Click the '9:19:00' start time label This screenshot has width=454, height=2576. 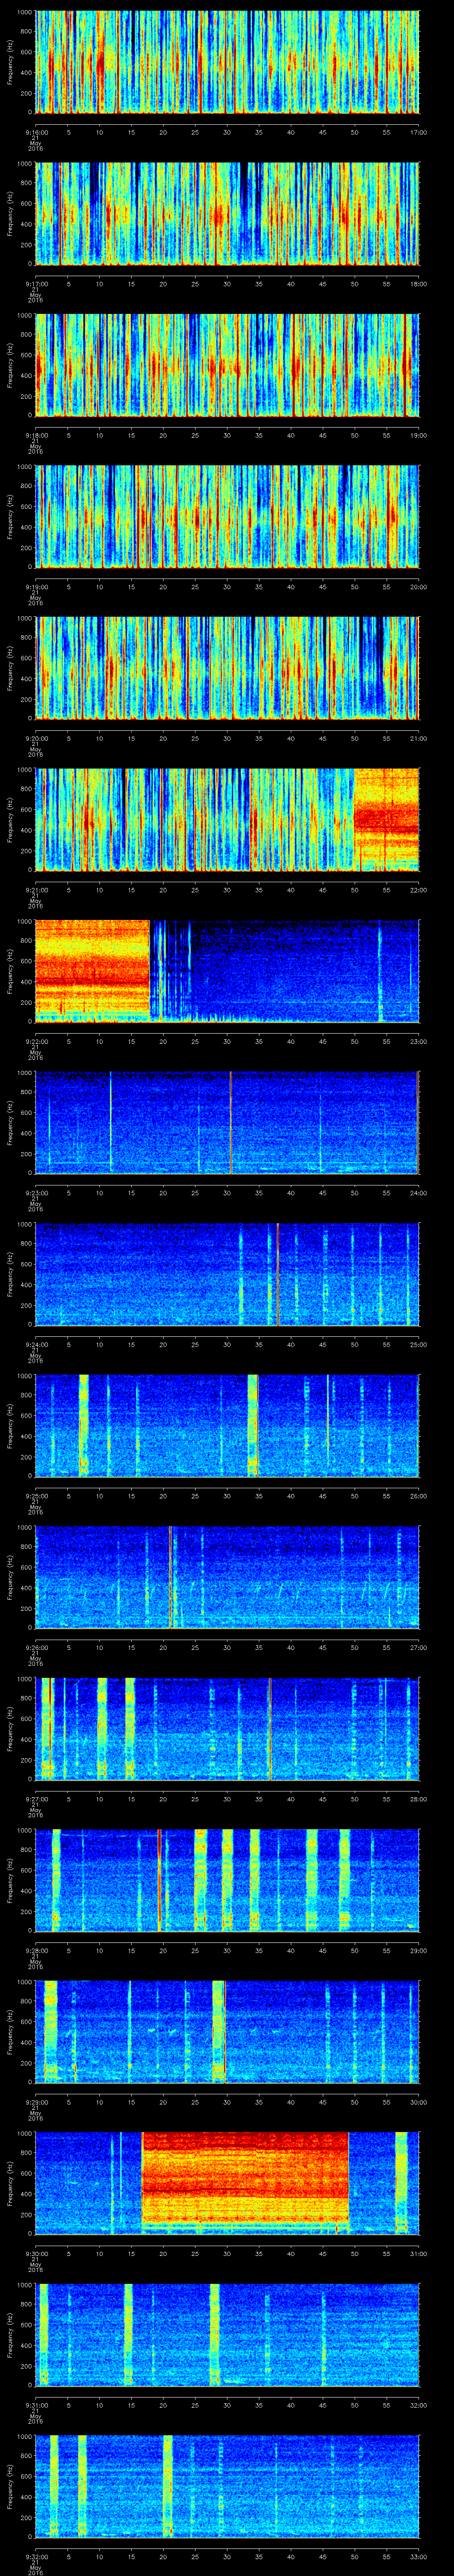36,586
